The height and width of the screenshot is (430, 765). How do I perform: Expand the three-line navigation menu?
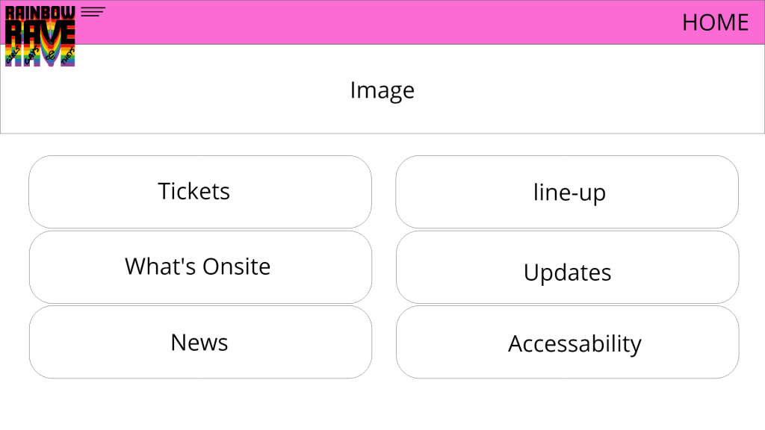point(93,11)
